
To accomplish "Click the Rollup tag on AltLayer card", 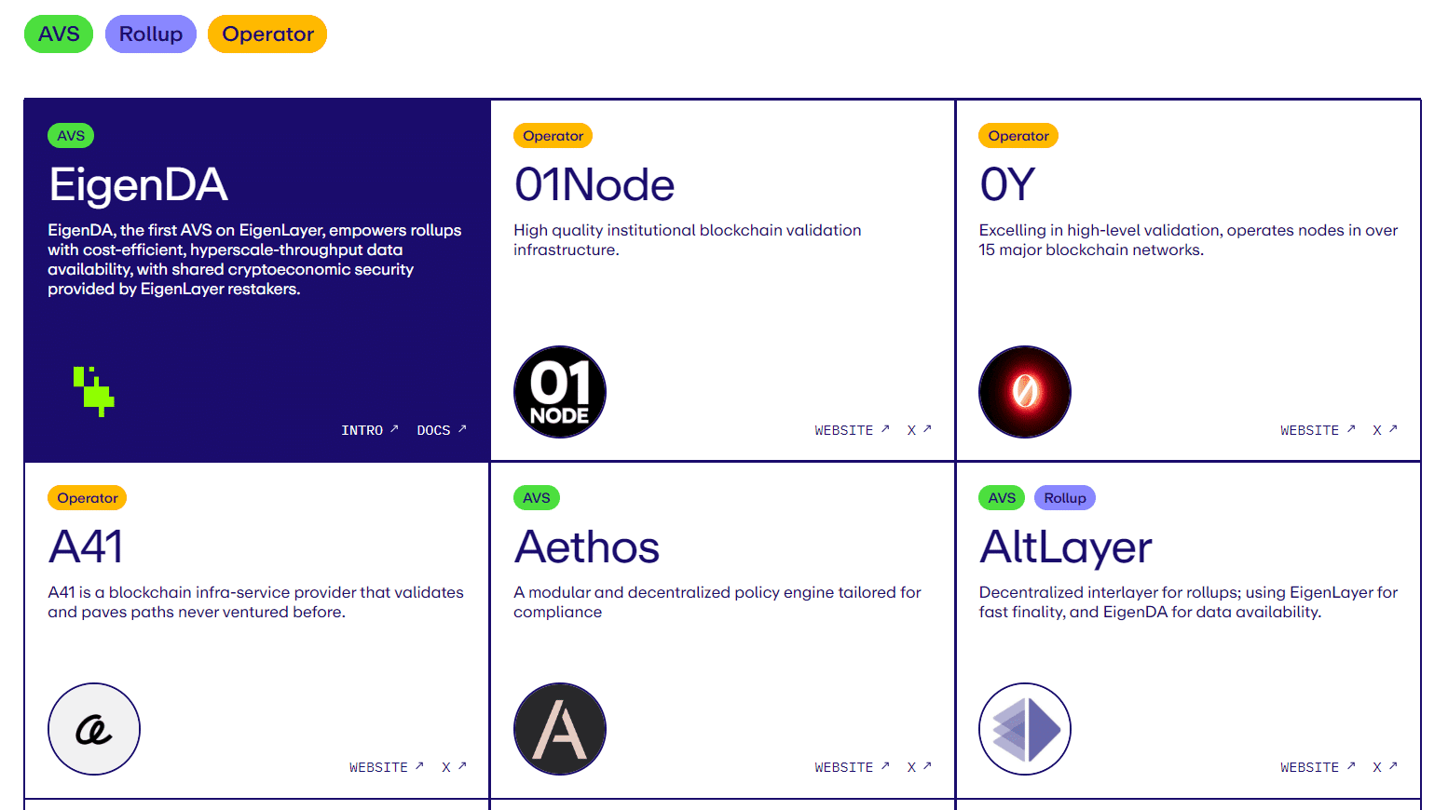I will click(x=1065, y=498).
